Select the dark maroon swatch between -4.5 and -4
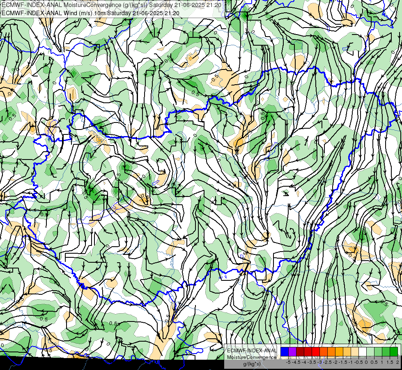Viewport: 402px width, 370px height. click(300, 351)
